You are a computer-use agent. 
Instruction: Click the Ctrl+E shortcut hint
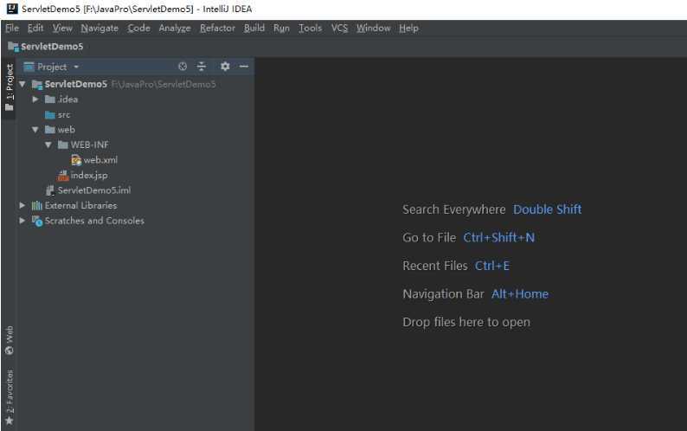[x=492, y=266]
